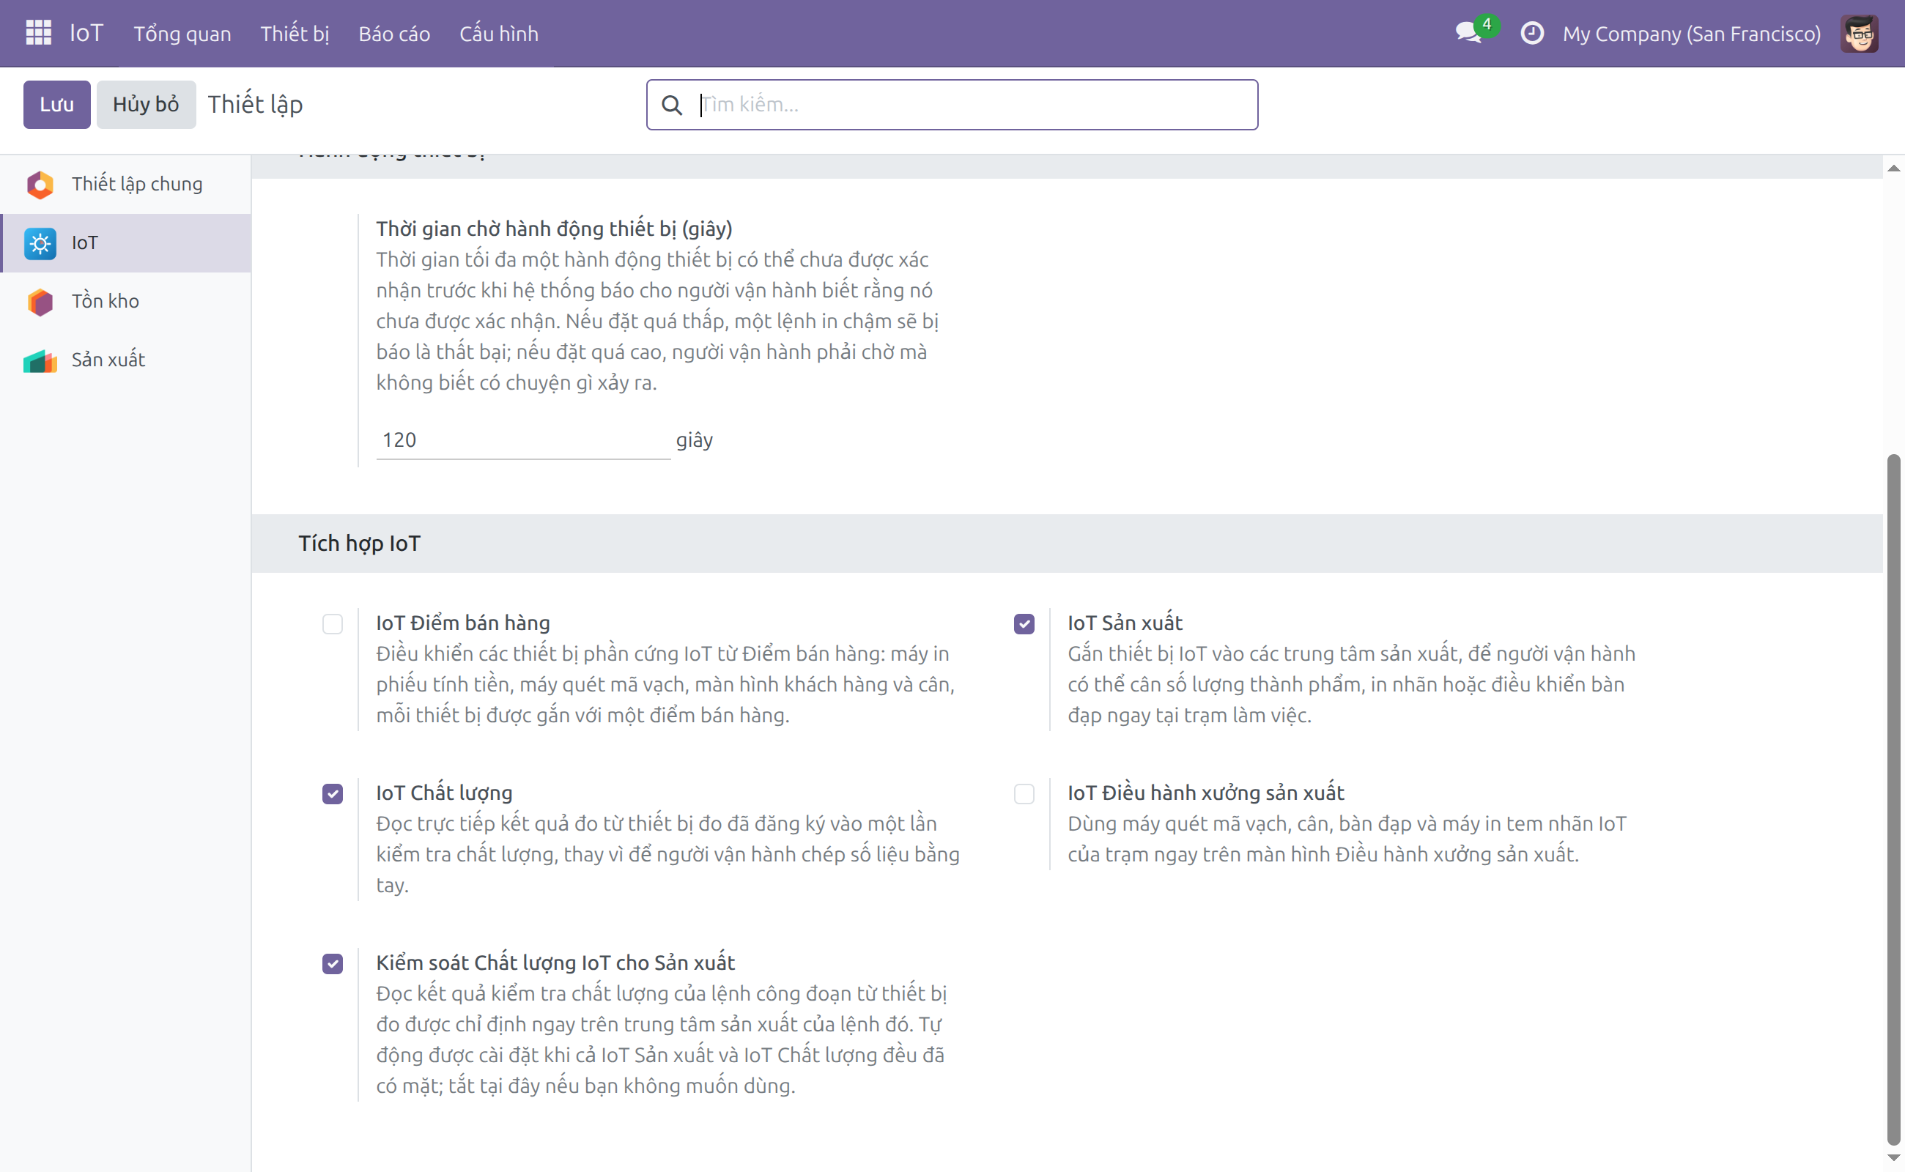This screenshot has width=1905, height=1172.
Task: Click the 120 giây timeout input field
Action: point(522,440)
